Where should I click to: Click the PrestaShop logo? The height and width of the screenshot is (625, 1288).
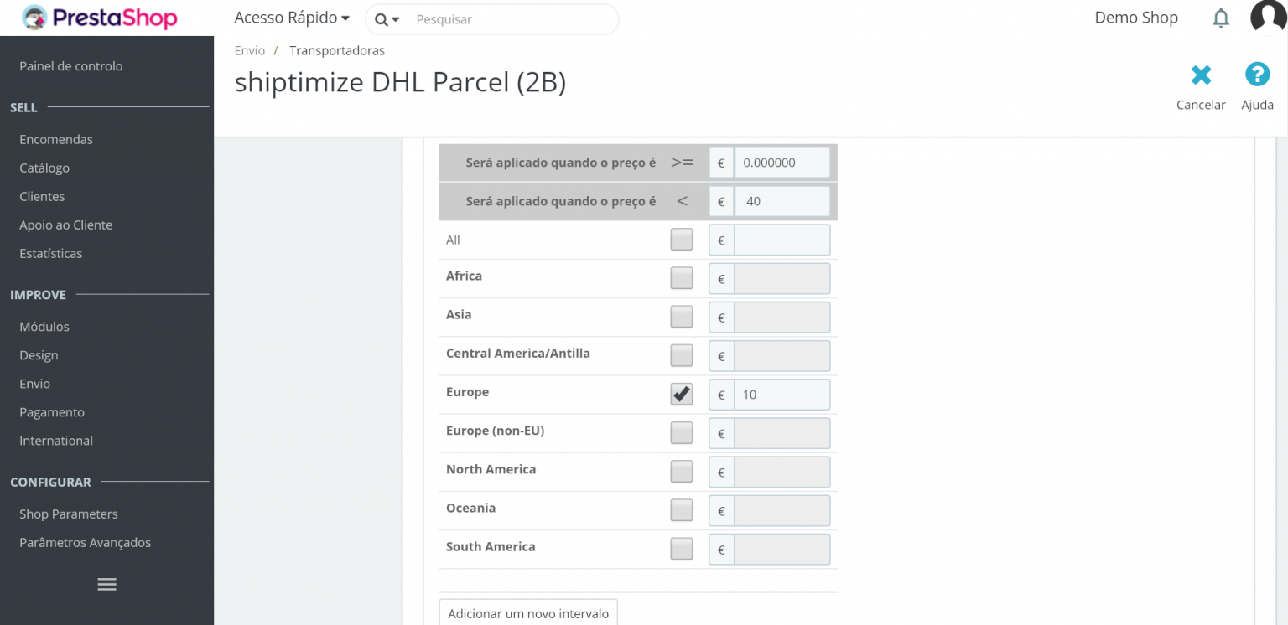click(x=100, y=18)
